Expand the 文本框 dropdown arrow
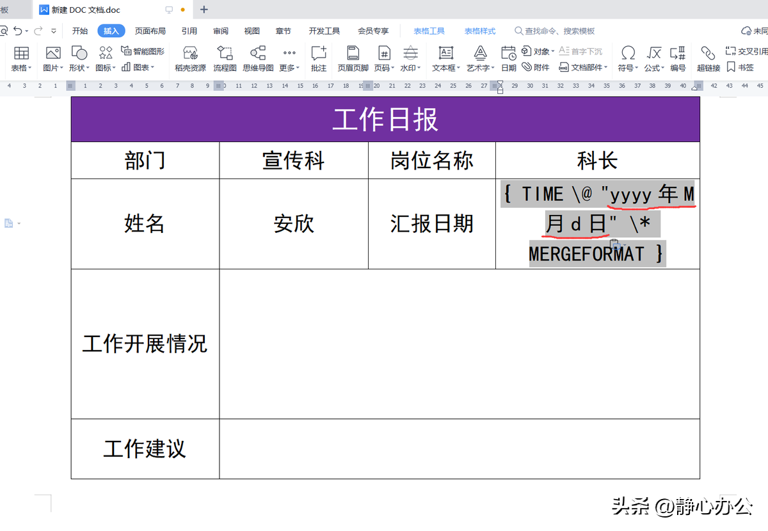Viewport: 768px width, 531px height. tap(459, 68)
